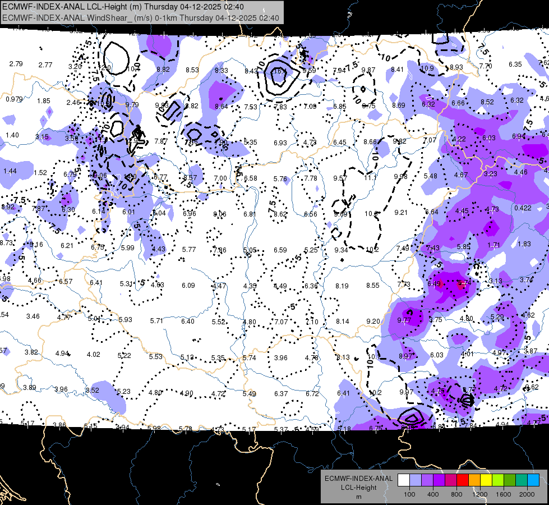Click the legend scale label 1200

point(479,494)
